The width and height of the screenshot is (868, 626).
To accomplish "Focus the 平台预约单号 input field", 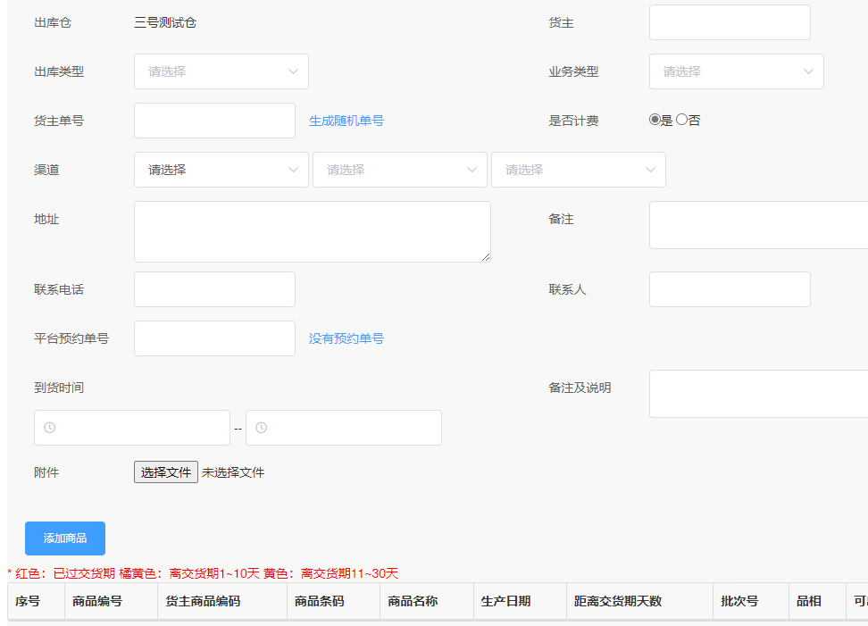I will [214, 338].
